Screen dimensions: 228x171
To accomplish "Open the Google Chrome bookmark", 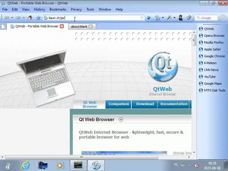I will tap(212, 56).
